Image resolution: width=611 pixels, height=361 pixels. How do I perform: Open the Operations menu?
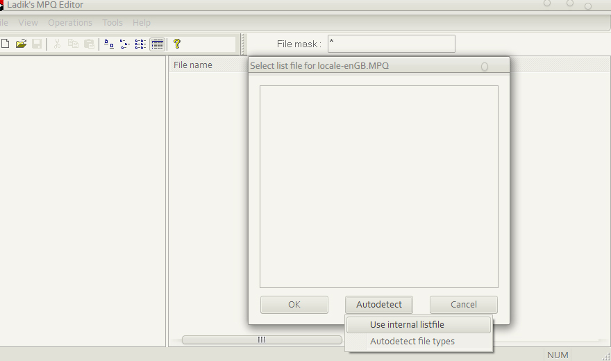pos(70,23)
